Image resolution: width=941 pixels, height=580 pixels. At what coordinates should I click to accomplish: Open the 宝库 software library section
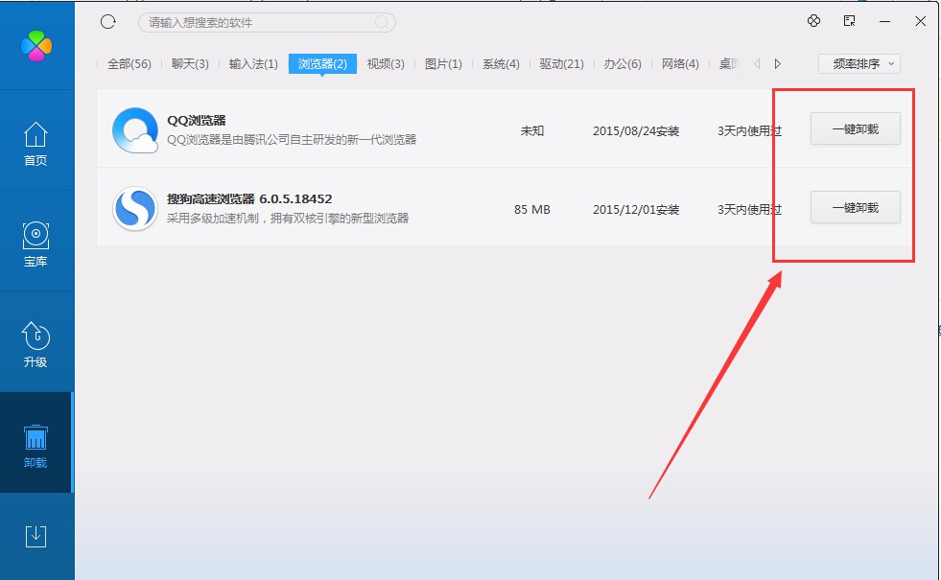click(x=35, y=244)
